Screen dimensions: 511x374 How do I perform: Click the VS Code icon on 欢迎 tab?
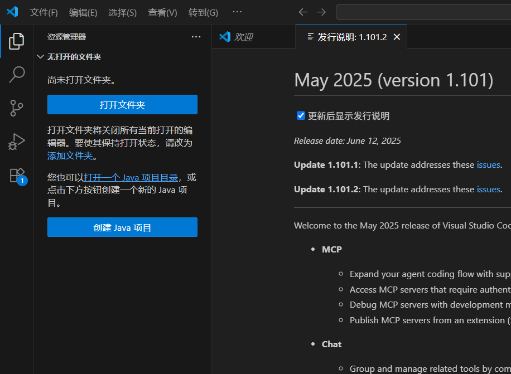click(x=225, y=37)
